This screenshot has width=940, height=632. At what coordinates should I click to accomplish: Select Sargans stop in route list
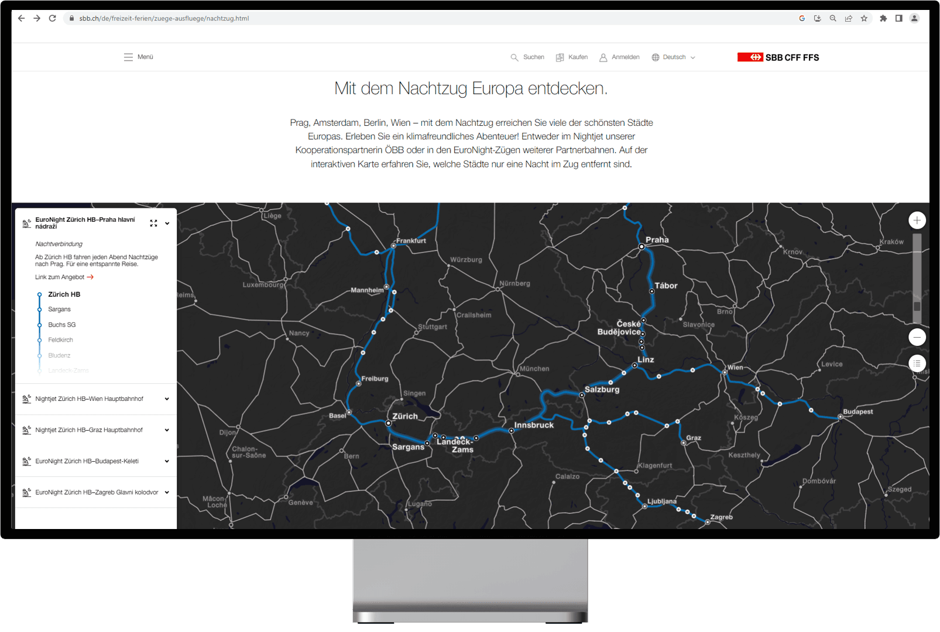[x=59, y=309]
